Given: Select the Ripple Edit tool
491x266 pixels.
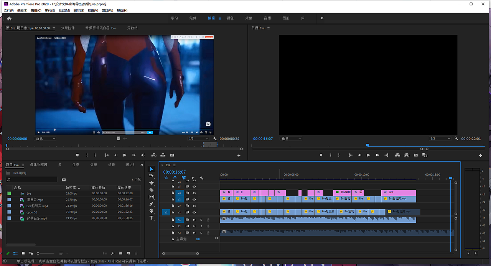Looking at the screenshot, I should pos(151,183).
